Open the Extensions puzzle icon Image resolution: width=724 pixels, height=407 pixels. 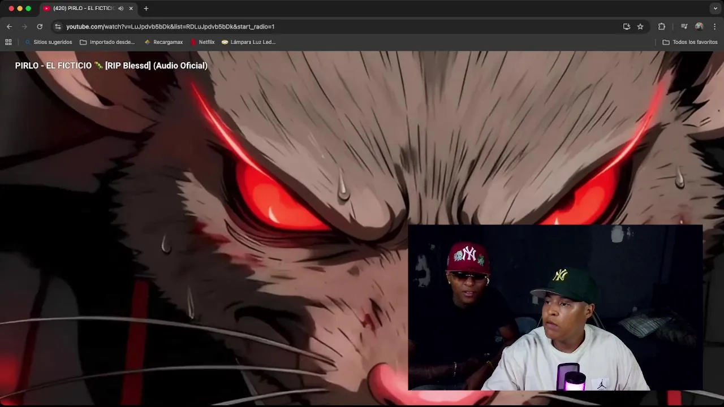[x=662, y=27]
